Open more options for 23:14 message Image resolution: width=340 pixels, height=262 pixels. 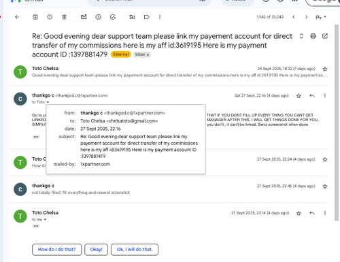(x=325, y=213)
